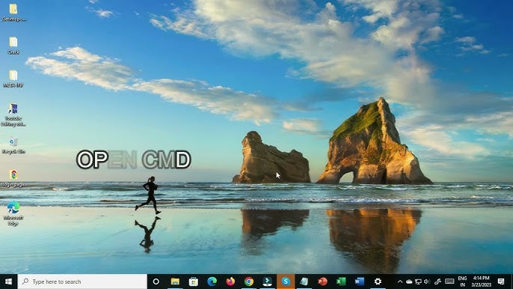Select the Chrome 'login page' desktop shortcut
The height and width of the screenshot is (289, 513).
[x=13, y=178]
